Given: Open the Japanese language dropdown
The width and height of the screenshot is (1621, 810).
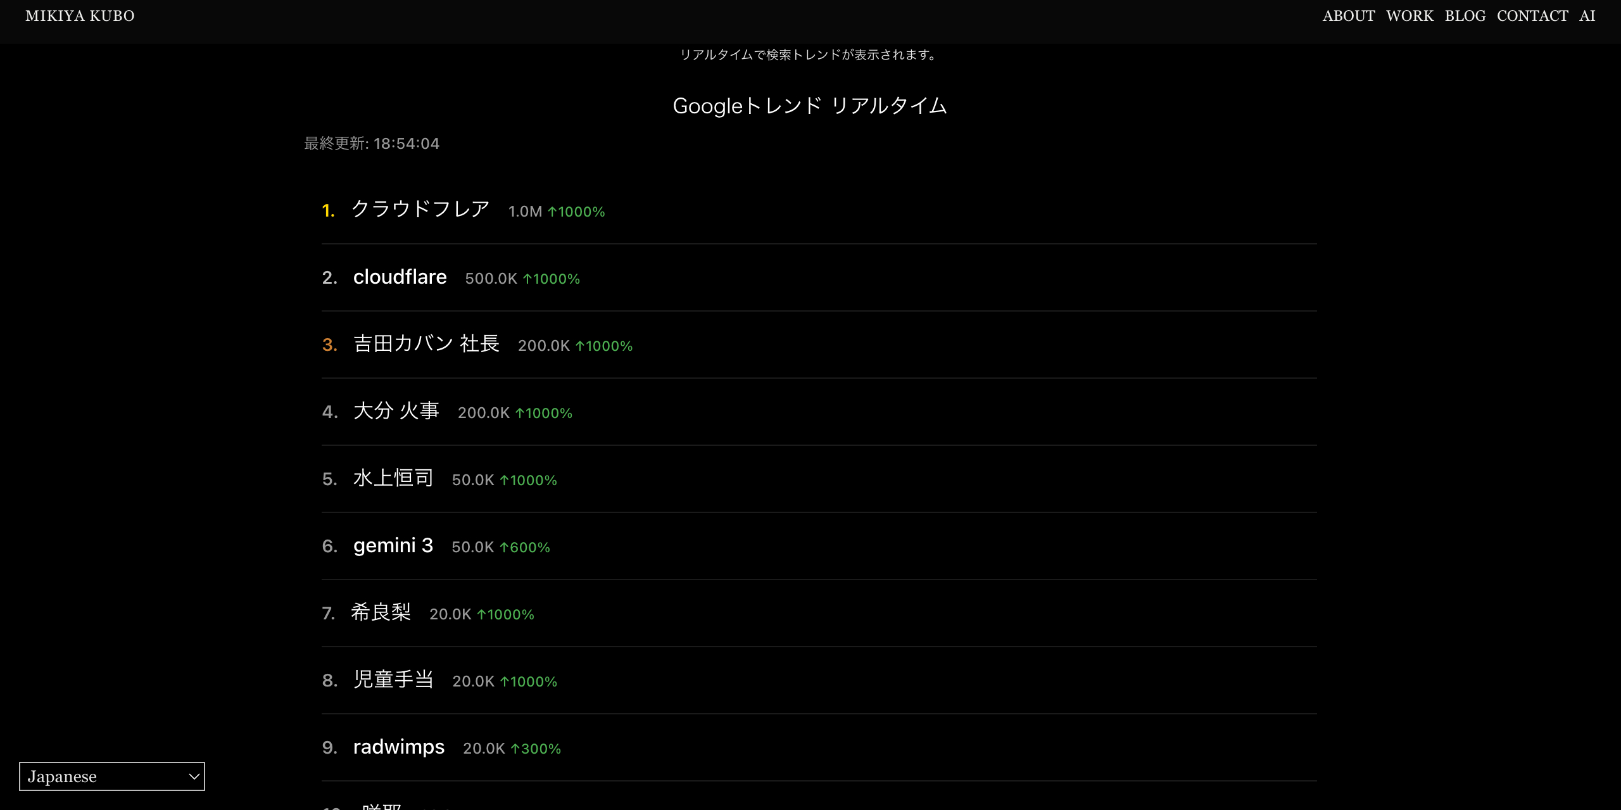Looking at the screenshot, I should [112, 776].
